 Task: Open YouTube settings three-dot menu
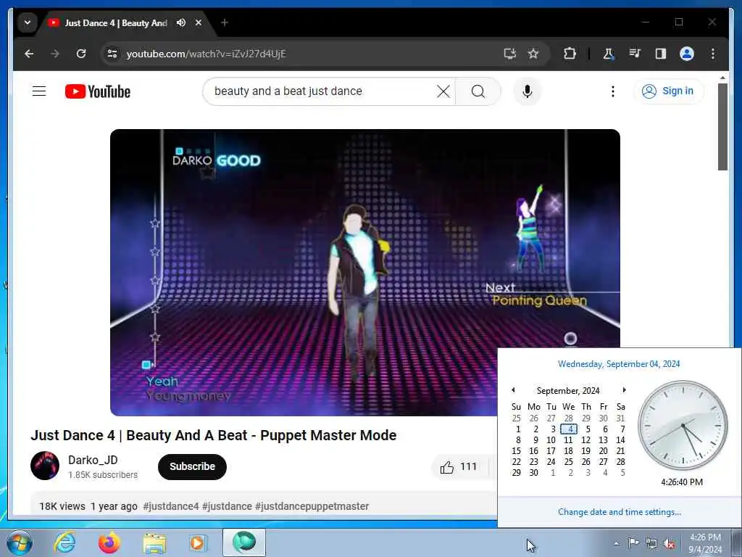(613, 91)
